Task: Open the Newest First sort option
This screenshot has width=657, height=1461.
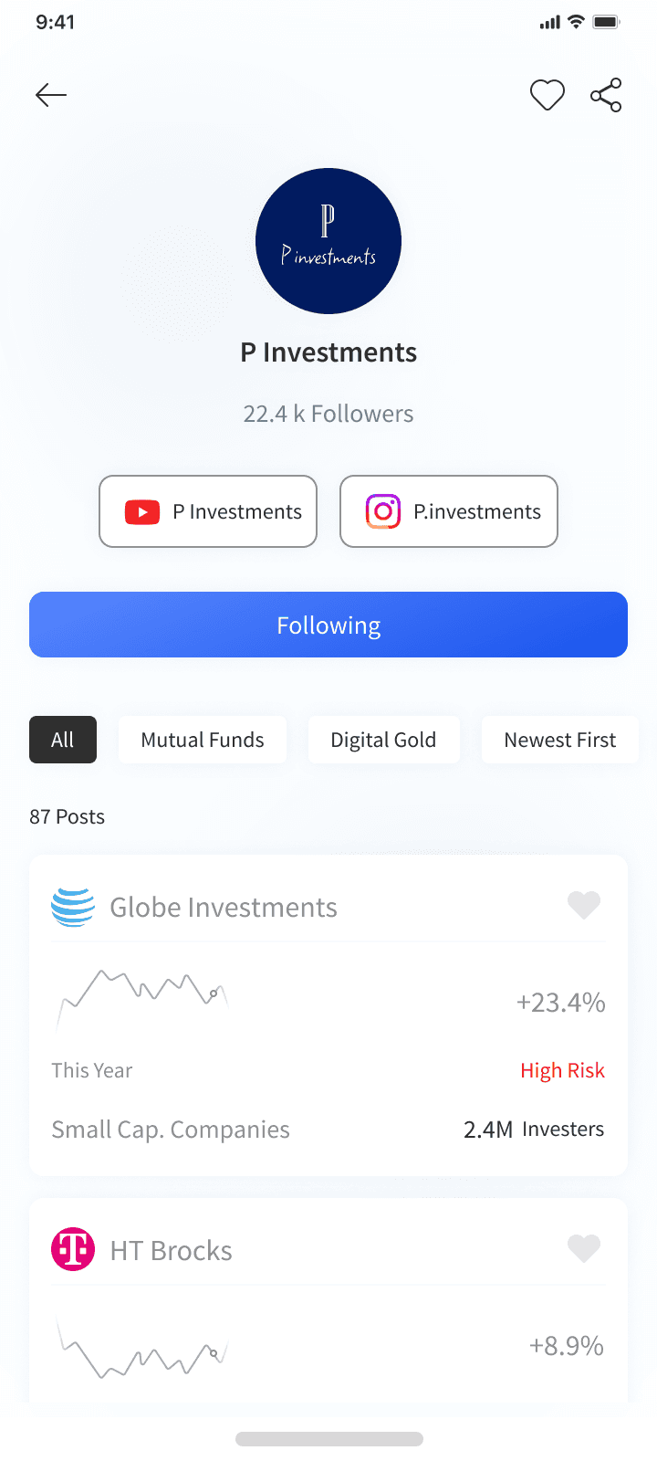Action: [x=560, y=740]
